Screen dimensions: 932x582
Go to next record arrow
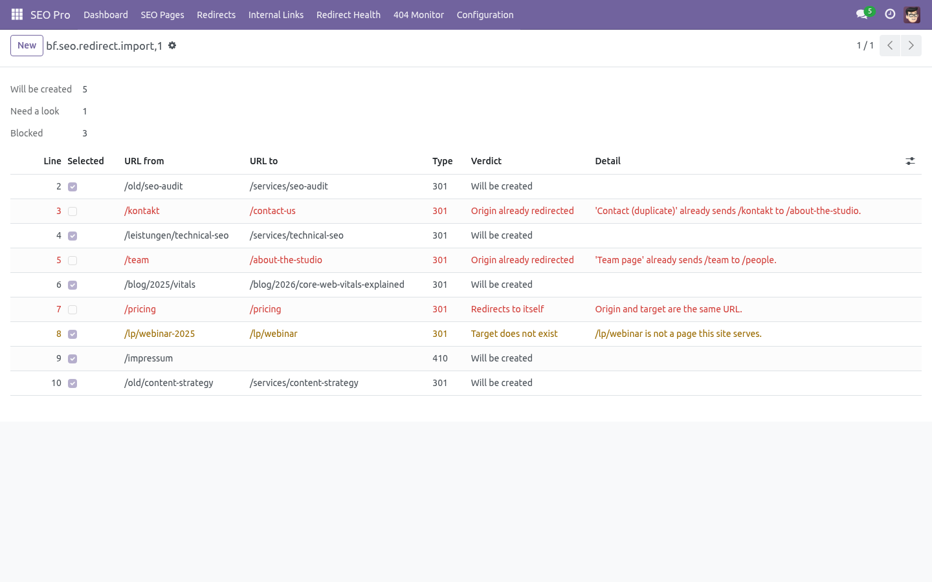911,45
